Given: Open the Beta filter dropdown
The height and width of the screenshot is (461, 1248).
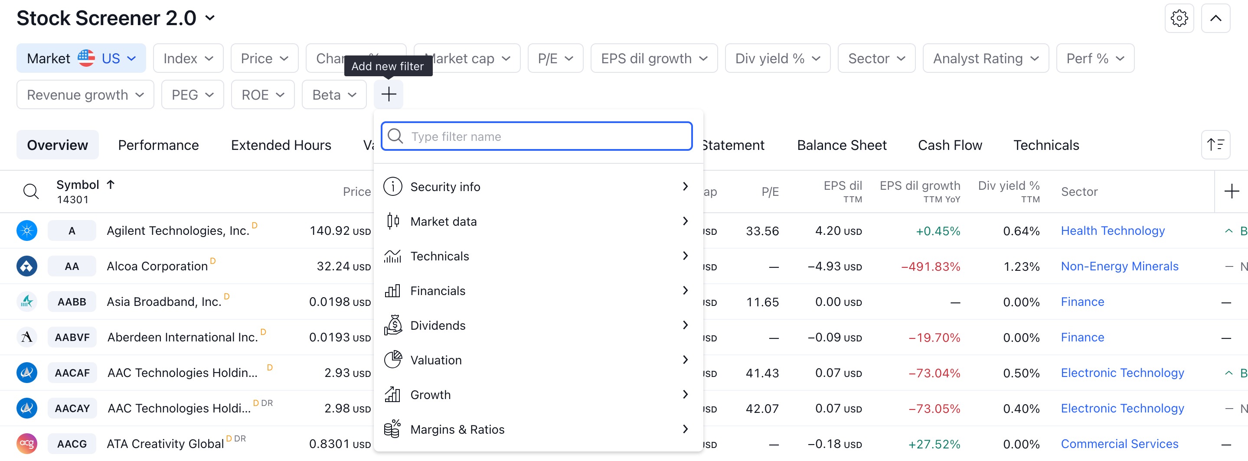Looking at the screenshot, I should pos(334,94).
